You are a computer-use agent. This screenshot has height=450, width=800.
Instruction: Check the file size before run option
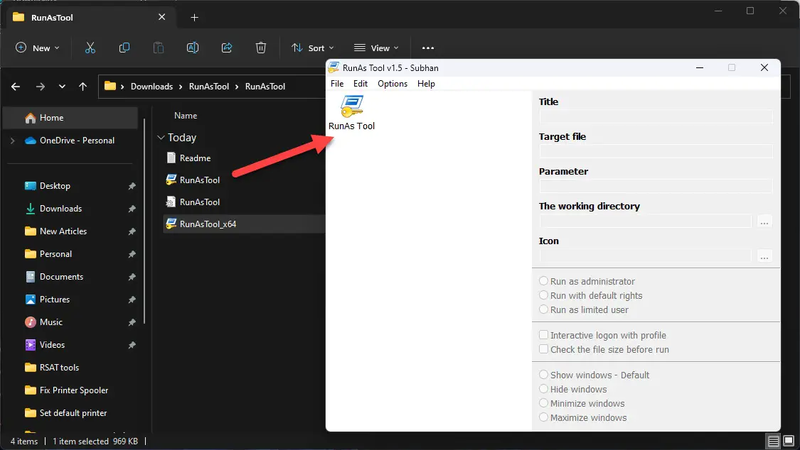(544, 349)
